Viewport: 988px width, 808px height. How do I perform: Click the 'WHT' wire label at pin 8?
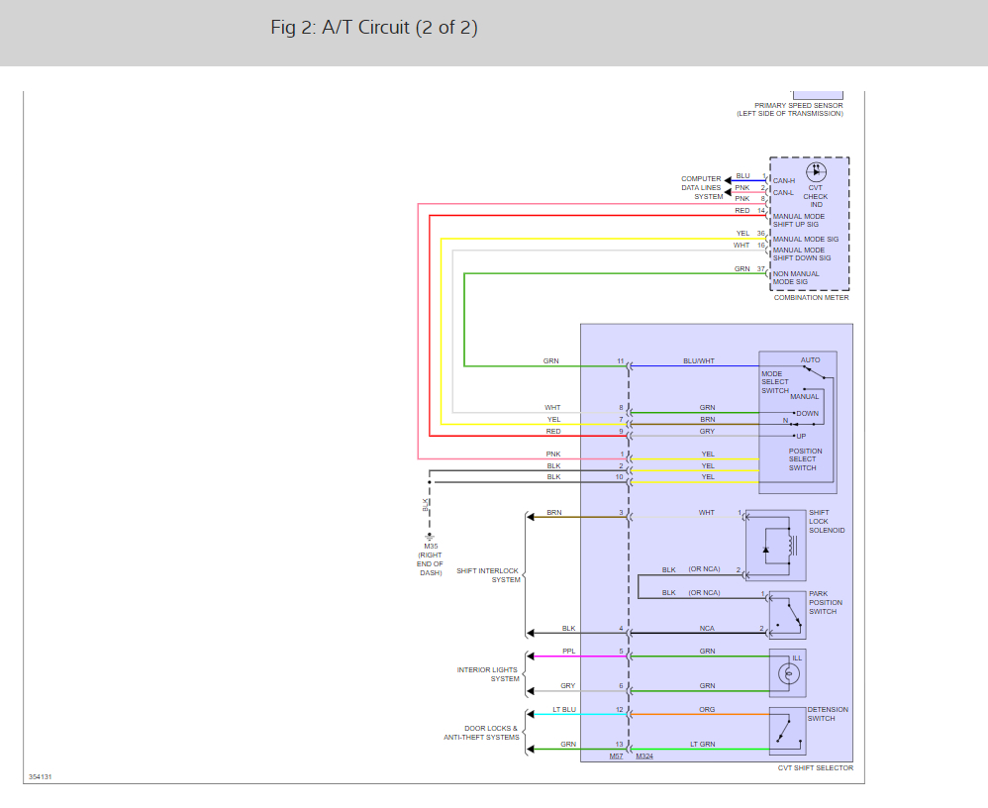tap(552, 408)
